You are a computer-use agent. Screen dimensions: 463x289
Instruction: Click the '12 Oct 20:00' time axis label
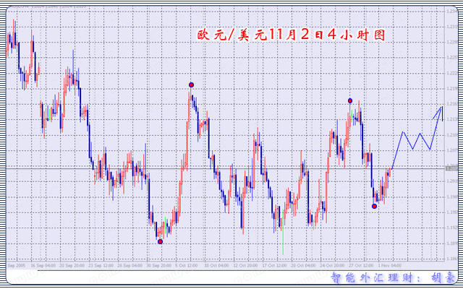point(246,265)
